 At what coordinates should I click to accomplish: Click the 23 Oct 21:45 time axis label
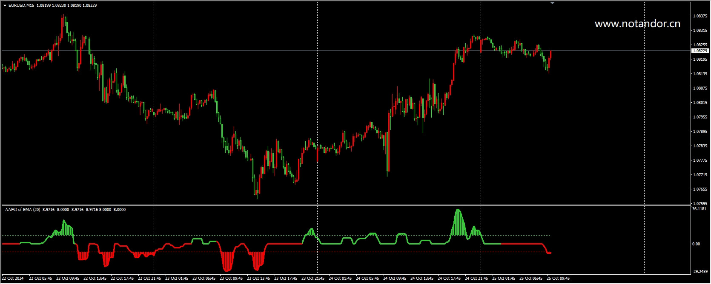pyautogui.click(x=313, y=278)
